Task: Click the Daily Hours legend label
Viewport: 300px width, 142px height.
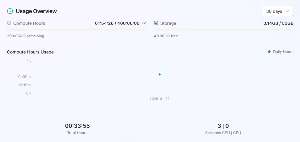Action: point(283,52)
